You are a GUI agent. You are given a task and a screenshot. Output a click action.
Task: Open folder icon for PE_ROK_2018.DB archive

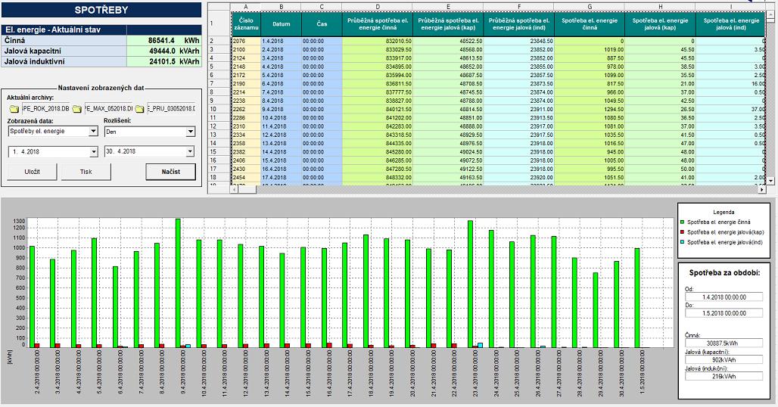[x=14, y=109]
